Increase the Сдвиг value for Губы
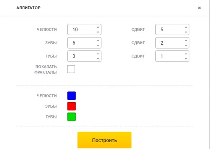The width and height of the screenshot is (210, 149). click(x=186, y=54)
